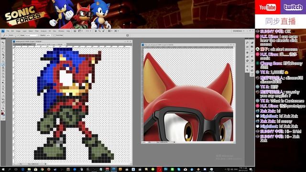
Task: Open the View Extras dropdown
Action: [80, 31]
